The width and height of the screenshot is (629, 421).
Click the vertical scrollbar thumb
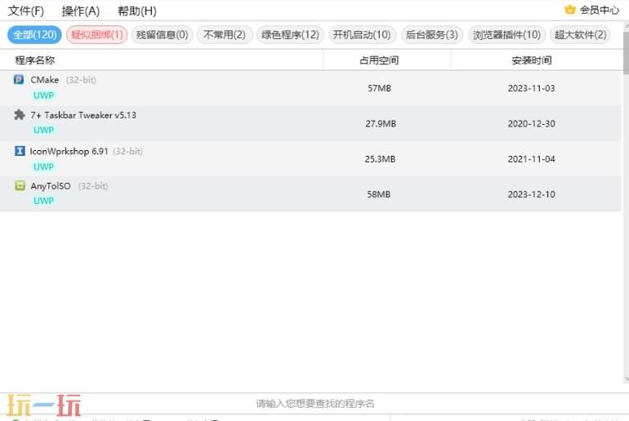coord(627,52)
